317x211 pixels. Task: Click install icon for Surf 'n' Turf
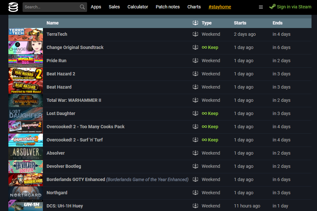(x=195, y=140)
